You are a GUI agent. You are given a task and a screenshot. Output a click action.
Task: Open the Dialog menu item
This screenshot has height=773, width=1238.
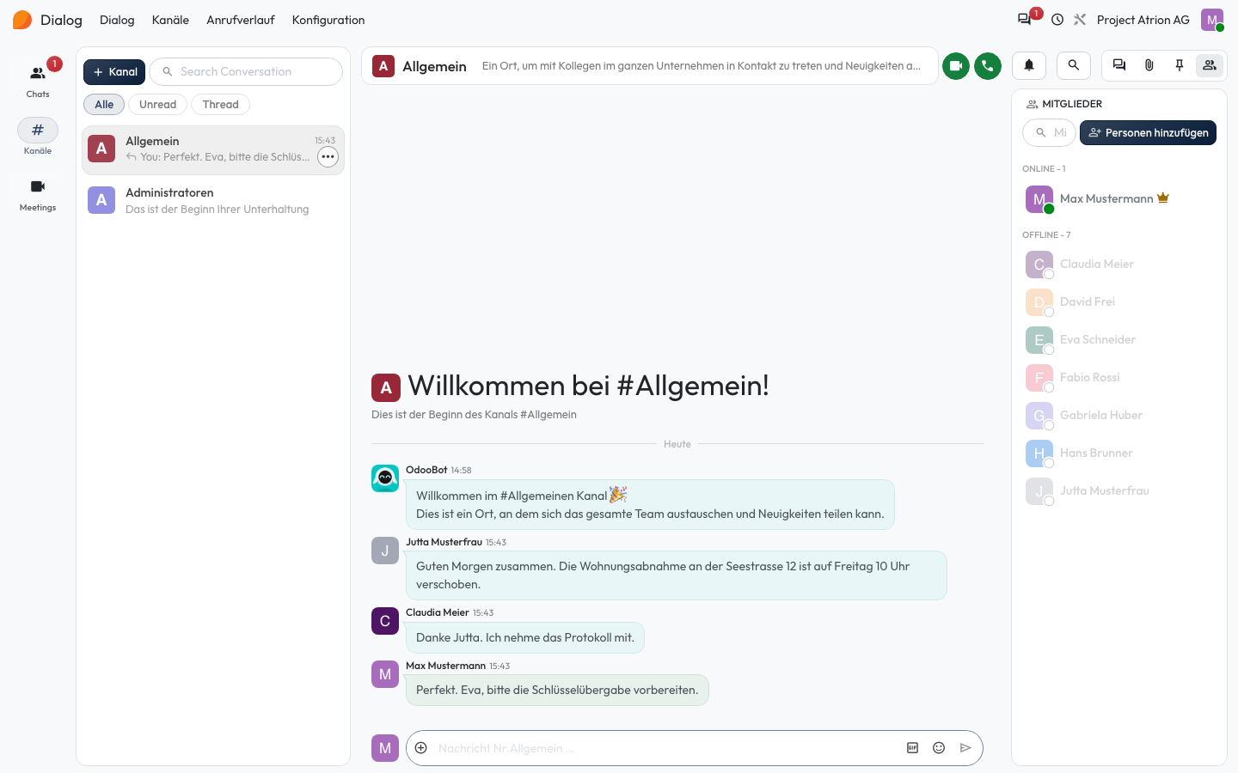point(117,20)
